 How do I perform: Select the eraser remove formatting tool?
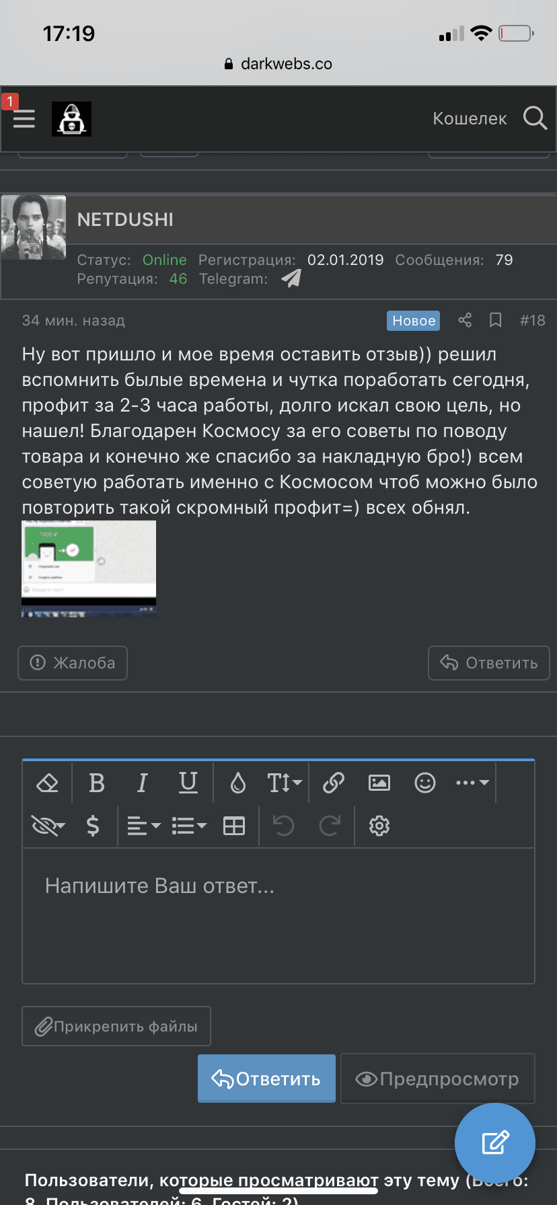click(x=47, y=783)
